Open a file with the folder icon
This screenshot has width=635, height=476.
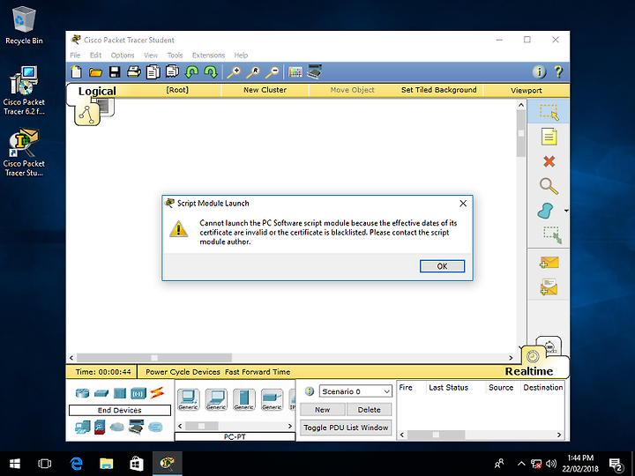[x=95, y=72]
